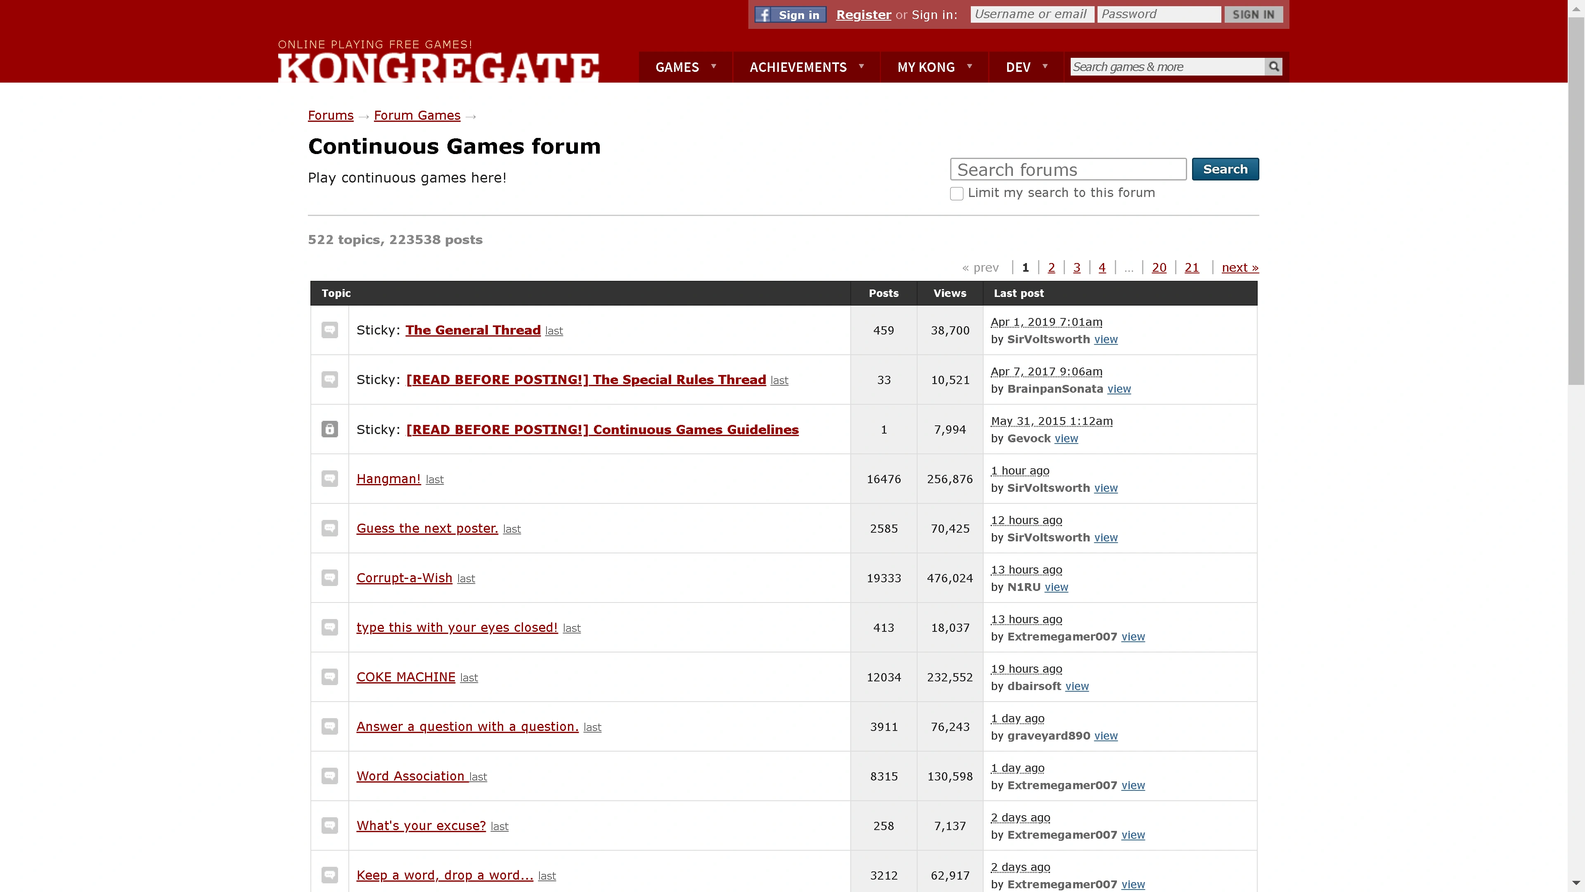Jump to last post of Hangman!
1585x892 pixels.
(x=434, y=479)
